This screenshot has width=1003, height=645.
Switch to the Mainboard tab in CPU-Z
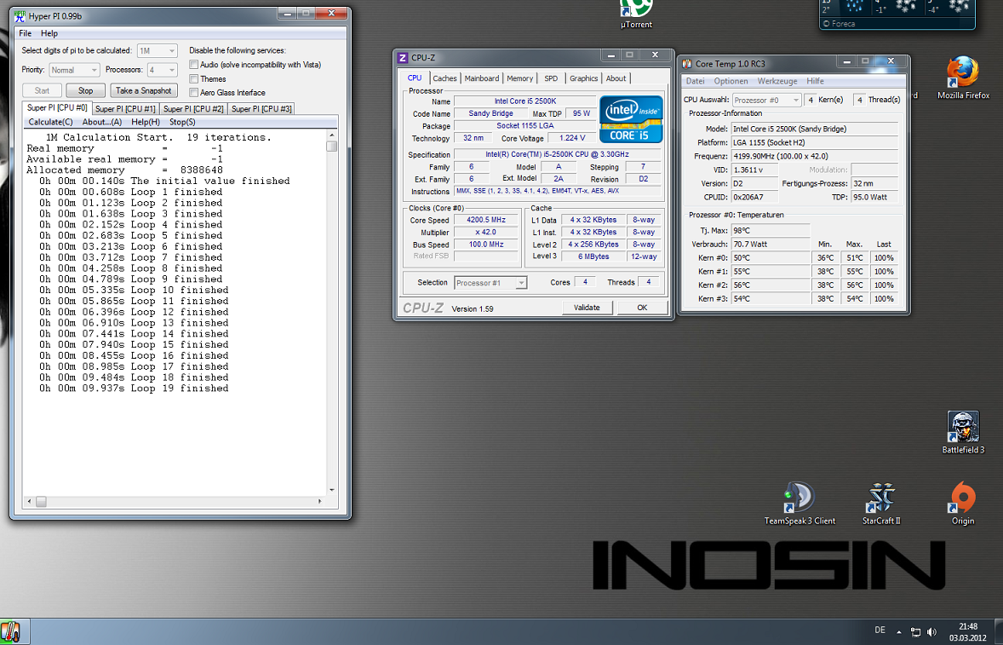pos(482,78)
